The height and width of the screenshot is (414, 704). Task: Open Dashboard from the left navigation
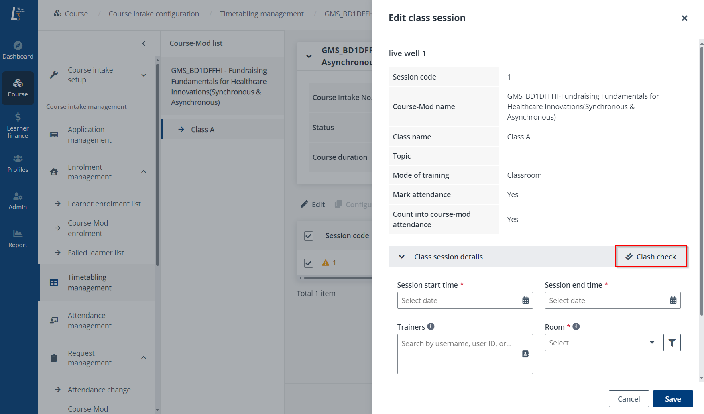click(18, 50)
